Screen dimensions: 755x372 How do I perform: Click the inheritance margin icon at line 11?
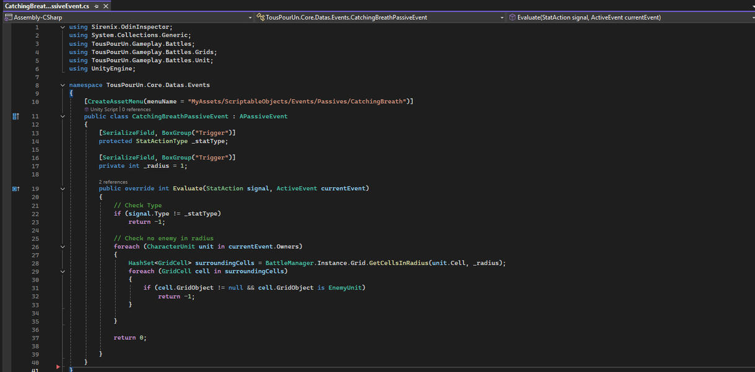coord(16,116)
